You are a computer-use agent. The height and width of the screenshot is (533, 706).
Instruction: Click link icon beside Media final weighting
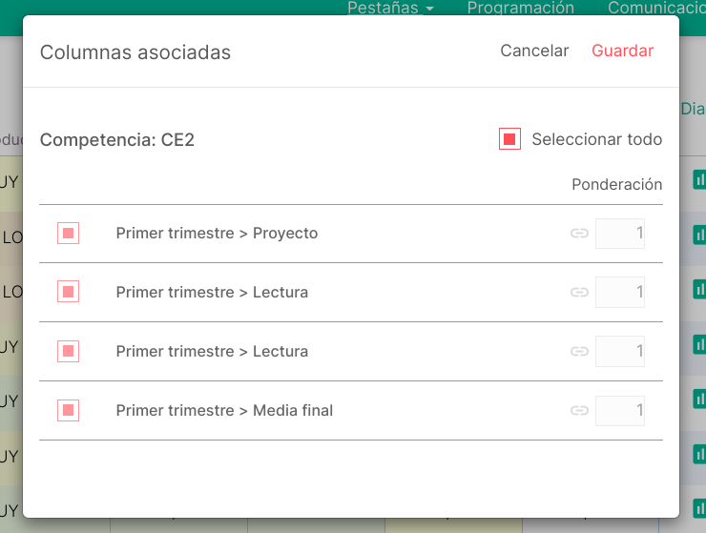[579, 411]
